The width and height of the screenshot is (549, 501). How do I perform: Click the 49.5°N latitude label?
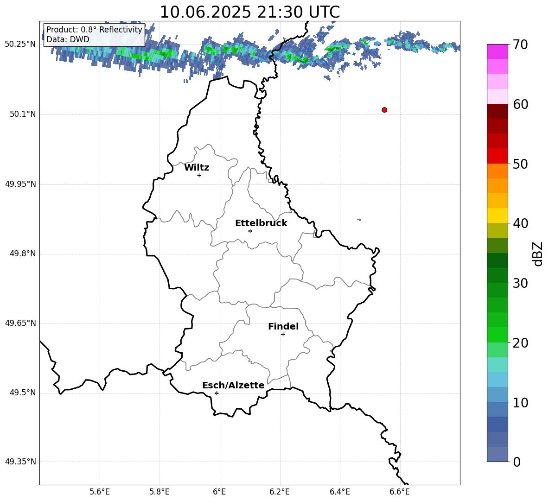pyautogui.click(x=23, y=393)
